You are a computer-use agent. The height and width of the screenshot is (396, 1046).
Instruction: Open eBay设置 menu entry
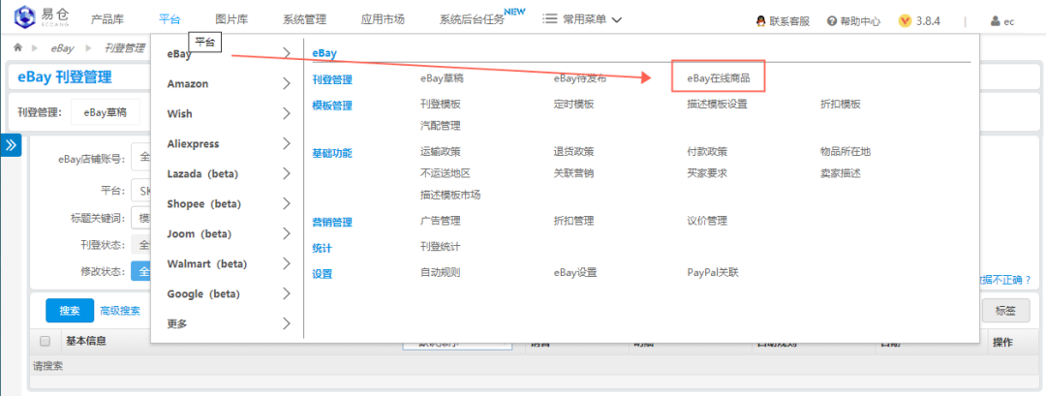575,273
